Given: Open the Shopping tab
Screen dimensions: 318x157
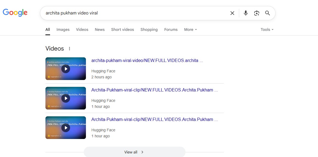Looking at the screenshot, I should 149,29.
